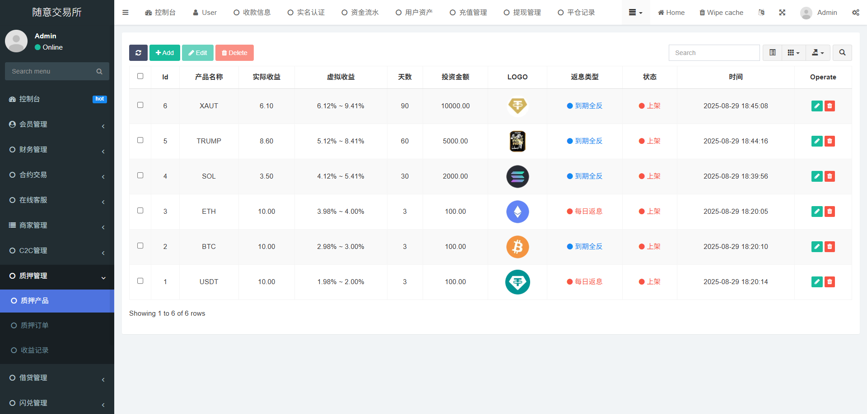Image resolution: width=867 pixels, height=414 pixels.
Task: Open the settings gears icon at top right
Action: click(855, 13)
